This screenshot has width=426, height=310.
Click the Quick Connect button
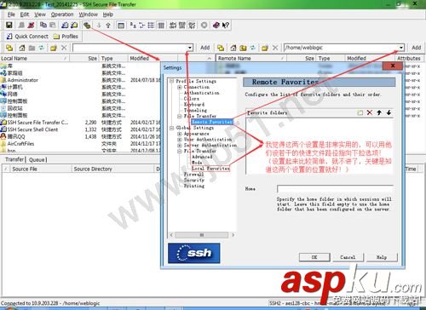27,37
